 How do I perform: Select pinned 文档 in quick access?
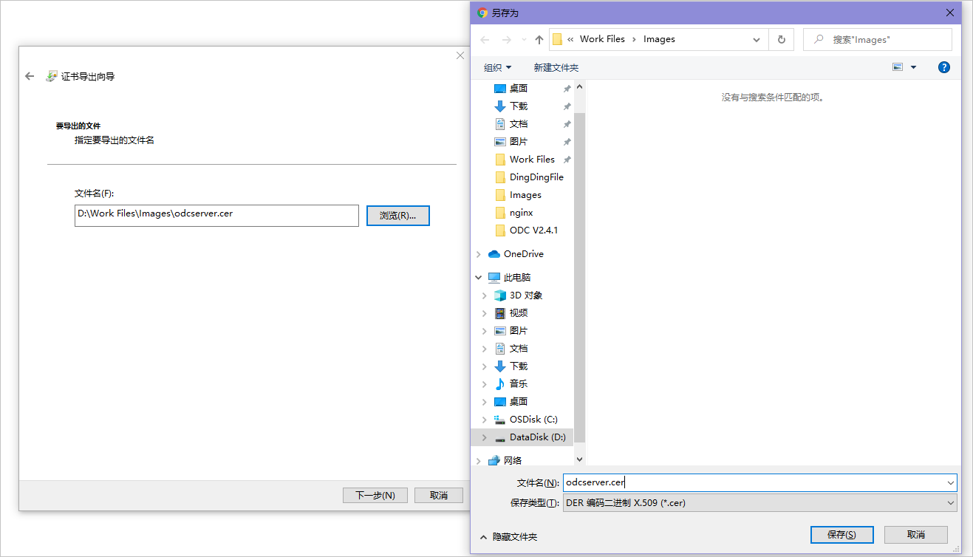pyautogui.click(x=519, y=124)
